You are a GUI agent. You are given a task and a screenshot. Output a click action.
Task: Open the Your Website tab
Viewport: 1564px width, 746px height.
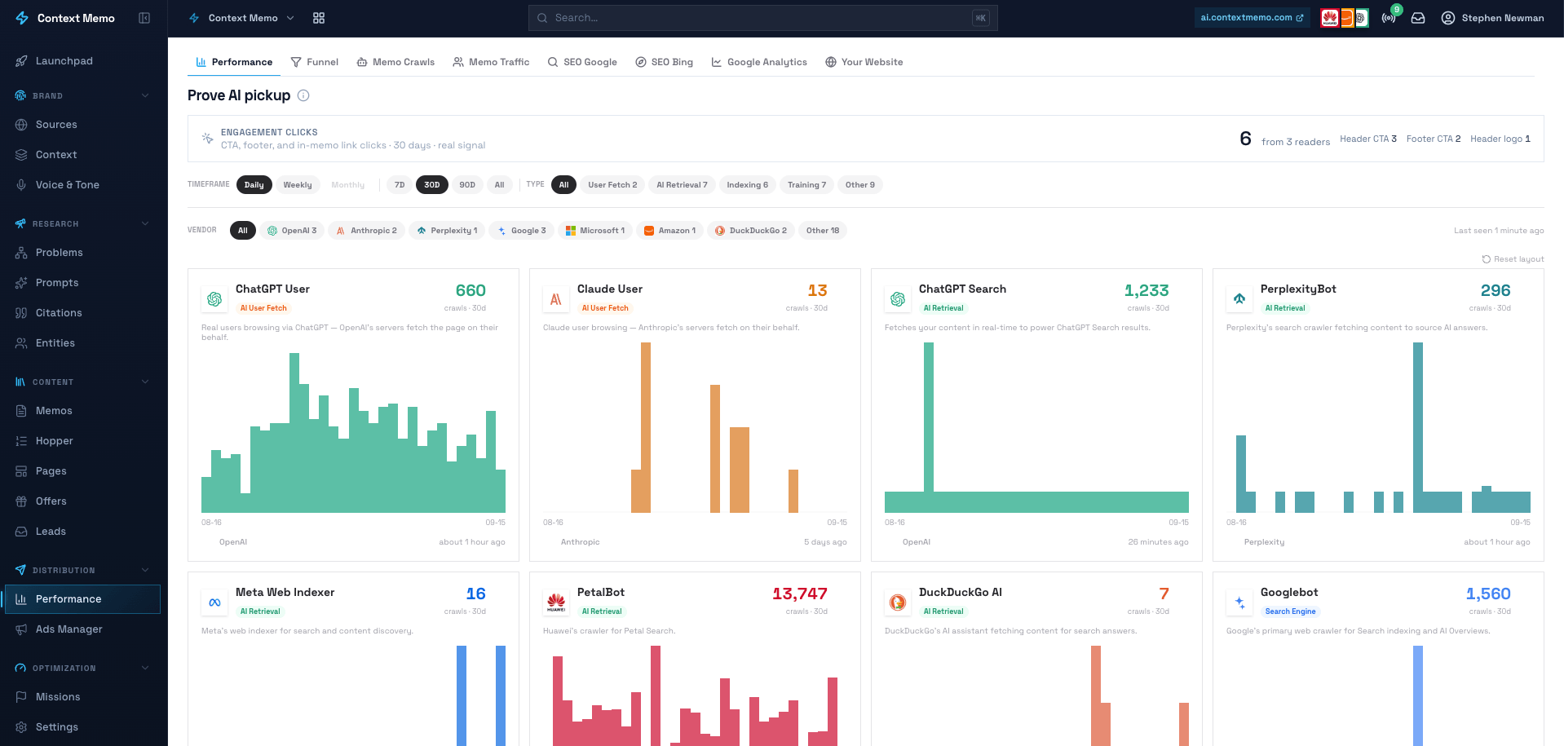(x=864, y=62)
